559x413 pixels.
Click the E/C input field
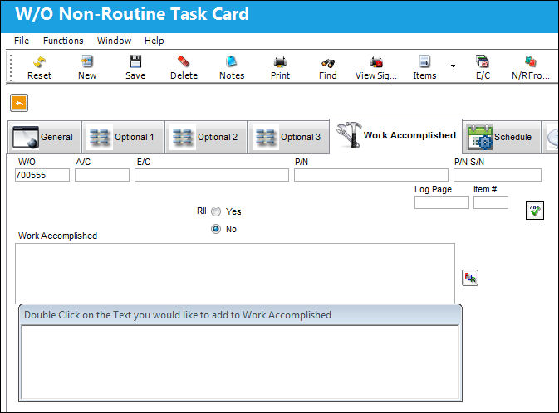coord(212,175)
